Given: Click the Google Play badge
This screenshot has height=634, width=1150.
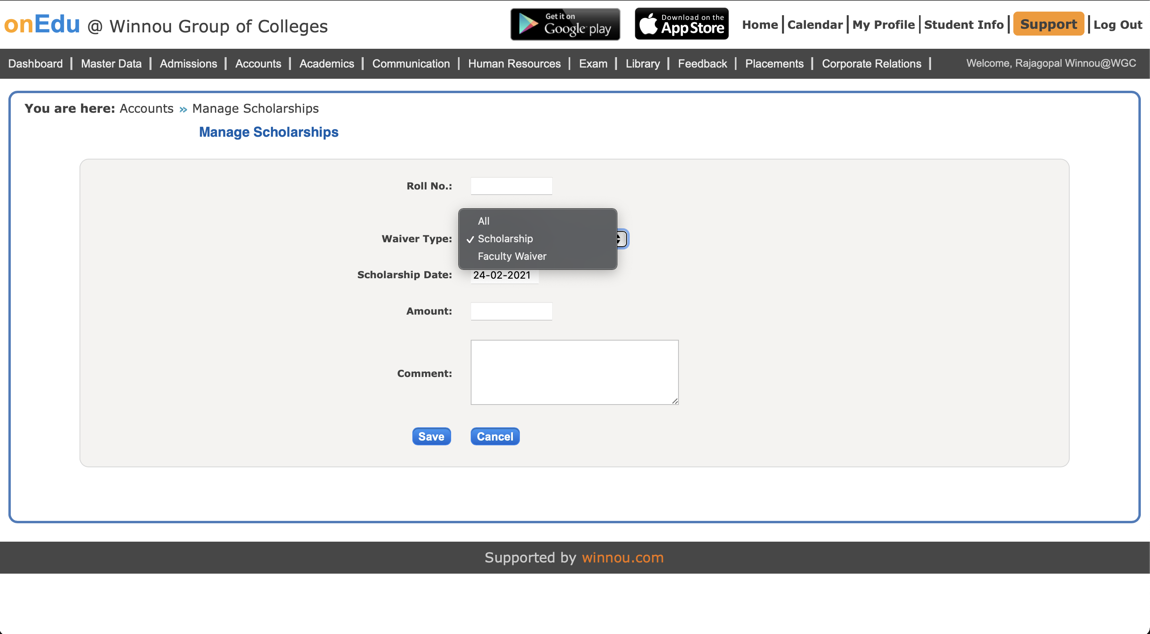Looking at the screenshot, I should [x=565, y=24].
